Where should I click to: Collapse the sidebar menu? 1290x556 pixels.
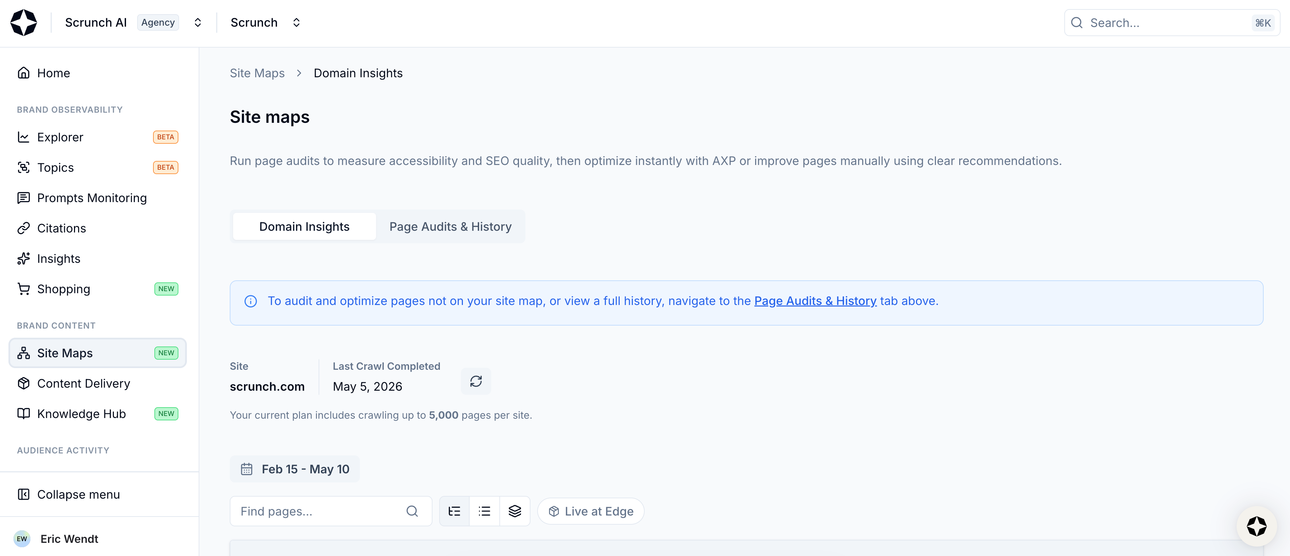(x=98, y=495)
